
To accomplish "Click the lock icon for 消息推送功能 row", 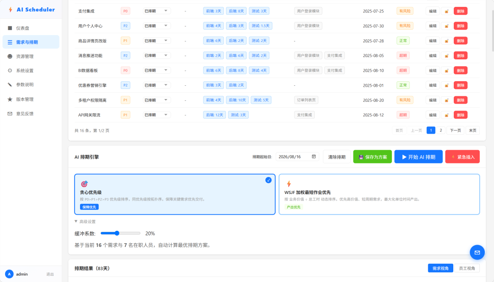I will pos(446,56).
